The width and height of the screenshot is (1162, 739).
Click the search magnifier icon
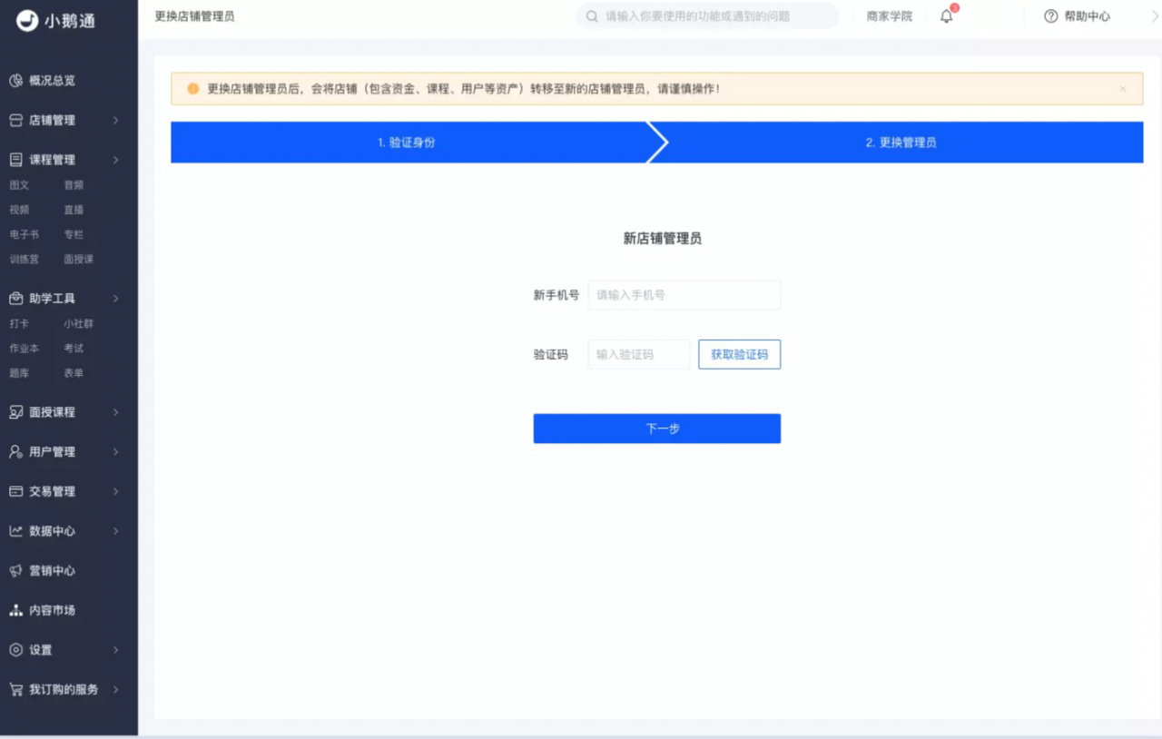tap(592, 16)
